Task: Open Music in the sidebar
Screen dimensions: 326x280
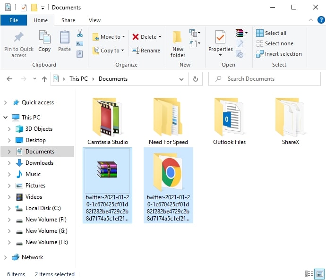Action: coord(33,174)
